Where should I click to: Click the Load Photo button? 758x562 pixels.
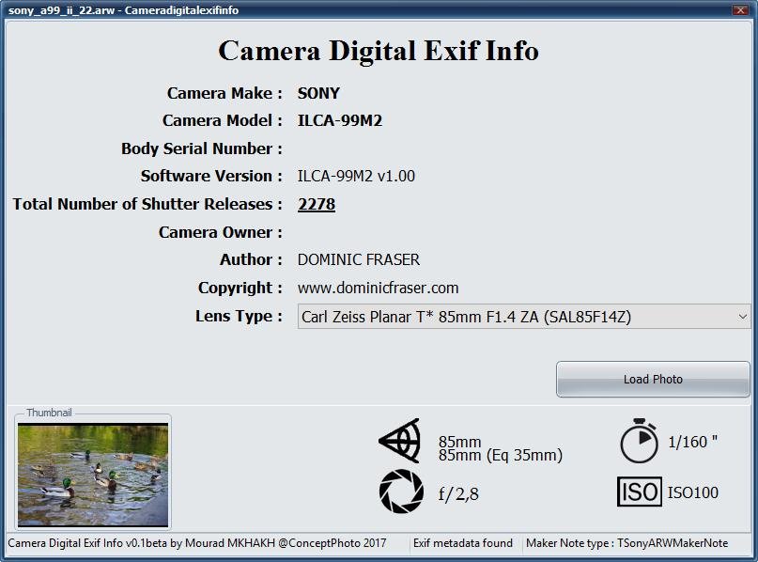(x=653, y=379)
